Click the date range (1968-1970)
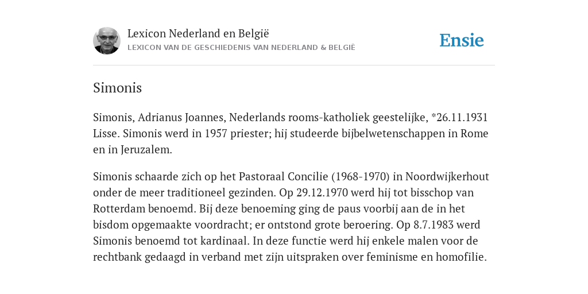The image size is (588, 294). click(x=361, y=177)
